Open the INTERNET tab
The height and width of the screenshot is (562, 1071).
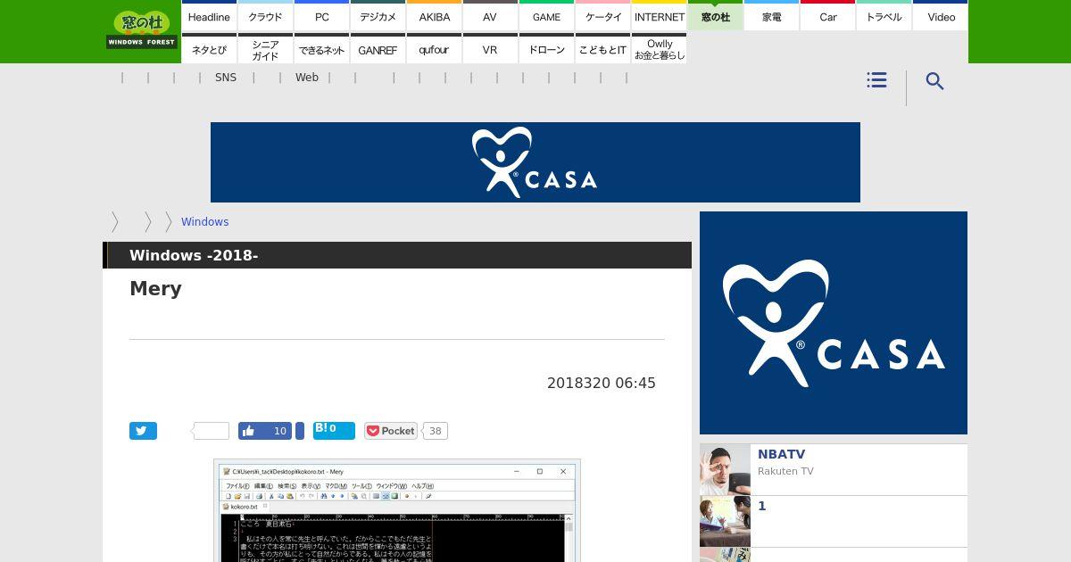coord(659,16)
